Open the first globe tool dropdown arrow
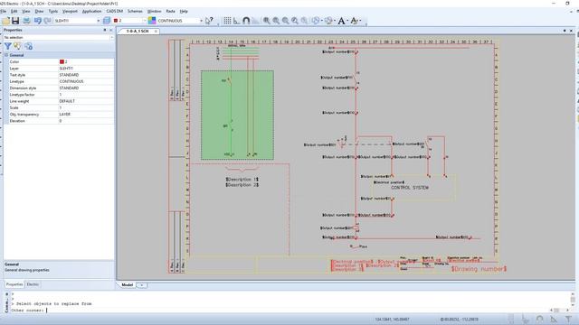This screenshot has height=325, width=579. [322, 21]
